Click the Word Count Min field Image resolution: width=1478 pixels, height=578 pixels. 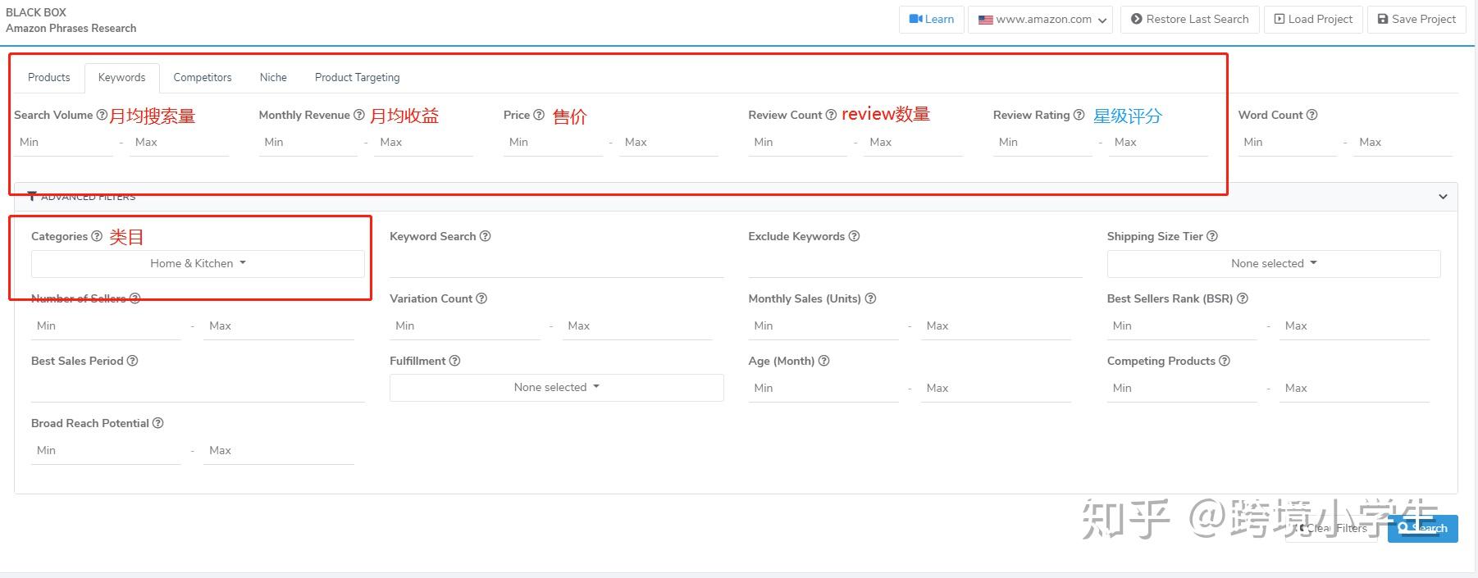tap(1288, 143)
